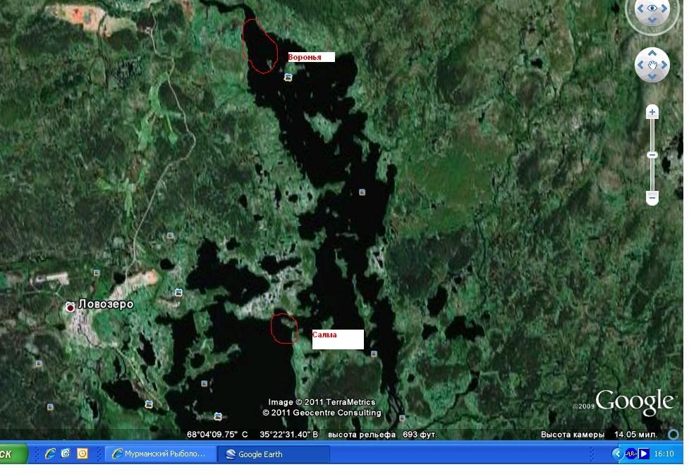Screen dimensions: 689x474
Task: Pan the map left with Move joystick arrow
Action: (640, 66)
